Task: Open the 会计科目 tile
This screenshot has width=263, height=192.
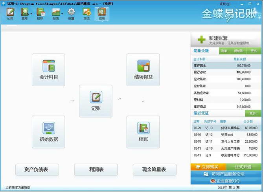Action: coord(48,70)
